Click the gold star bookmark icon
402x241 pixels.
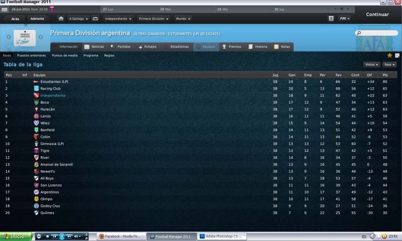(390, 55)
